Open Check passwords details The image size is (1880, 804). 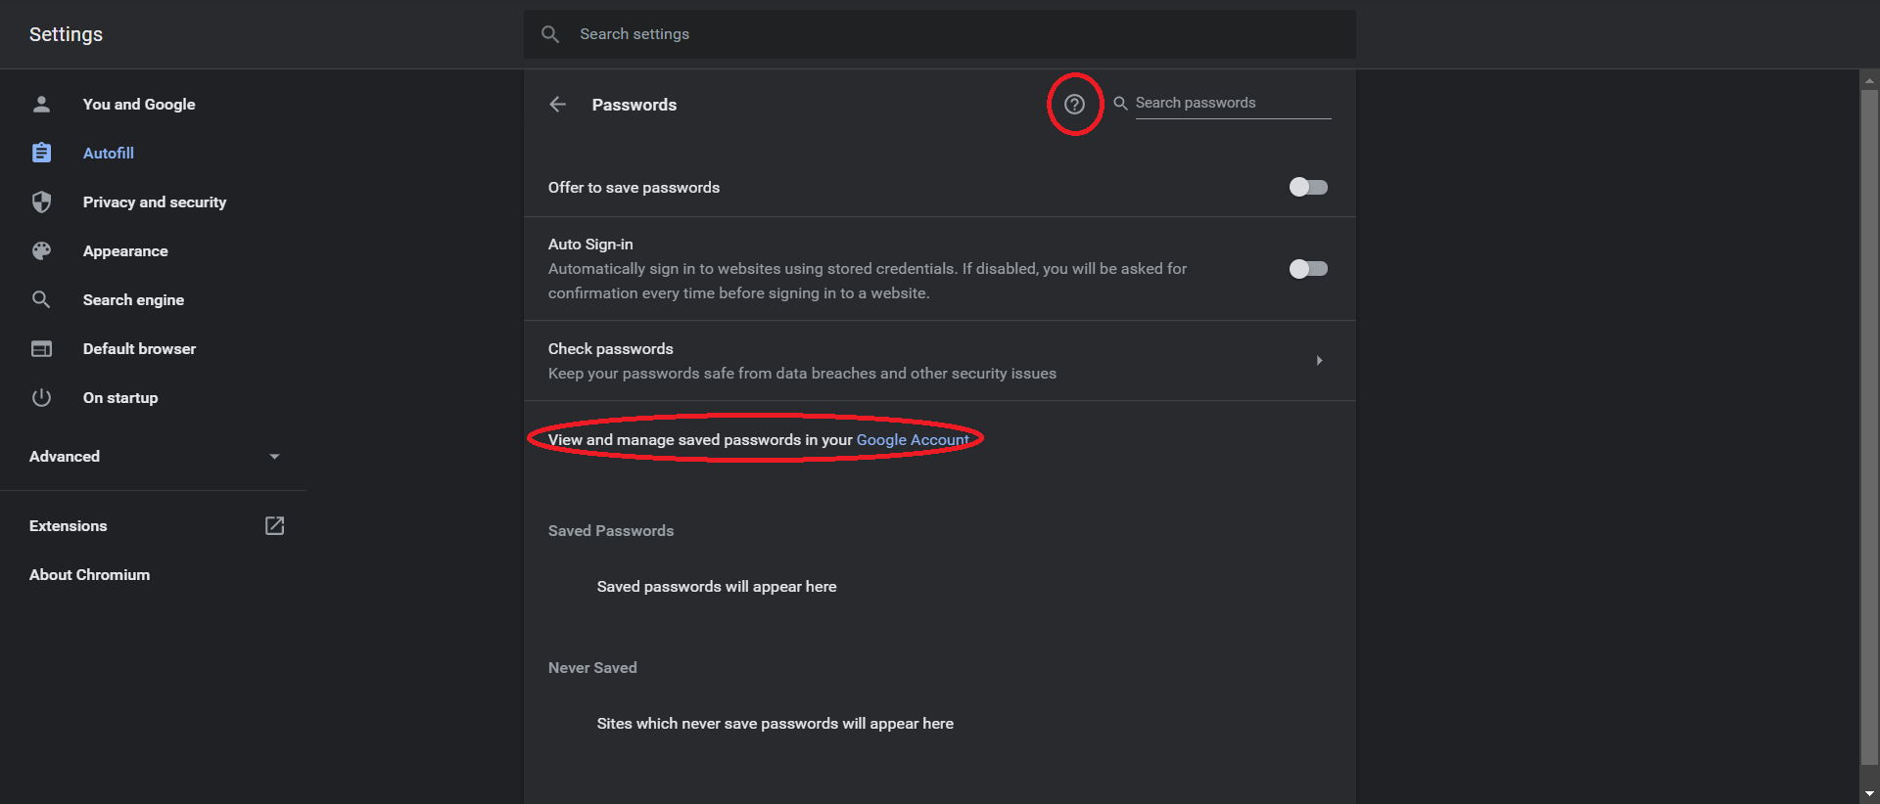[x=1319, y=360]
